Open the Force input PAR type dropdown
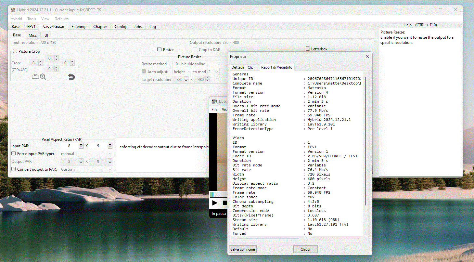The width and height of the screenshot is (474, 262). (x=86, y=154)
